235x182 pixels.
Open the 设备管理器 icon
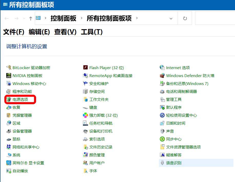pos(9,131)
